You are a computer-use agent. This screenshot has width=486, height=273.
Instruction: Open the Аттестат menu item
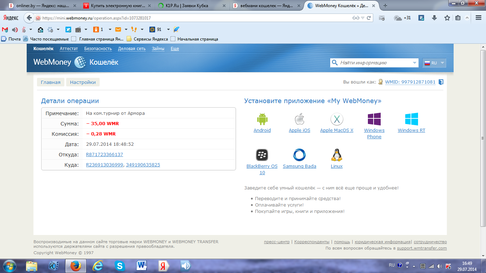pos(69,49)
